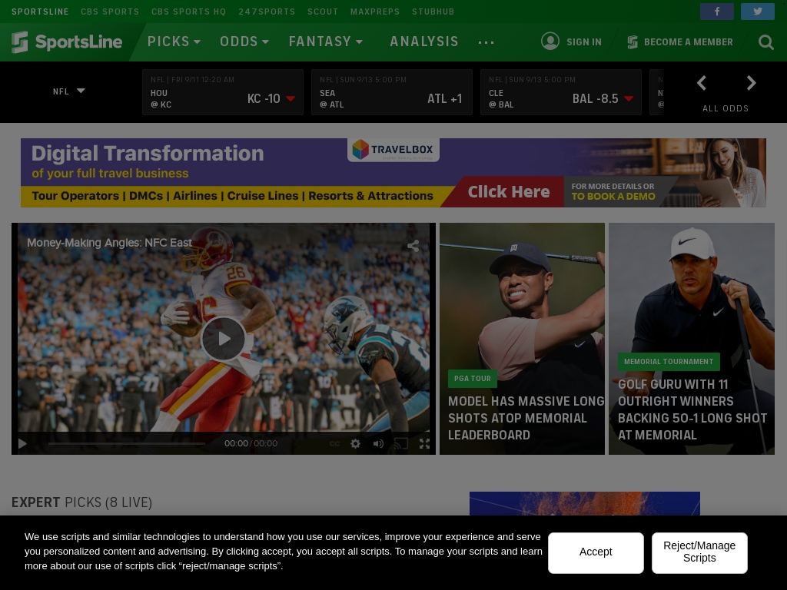Open the PICKS menu
Image resolution: width=787 pixels, height=590 pixels.
coord(169,42)
